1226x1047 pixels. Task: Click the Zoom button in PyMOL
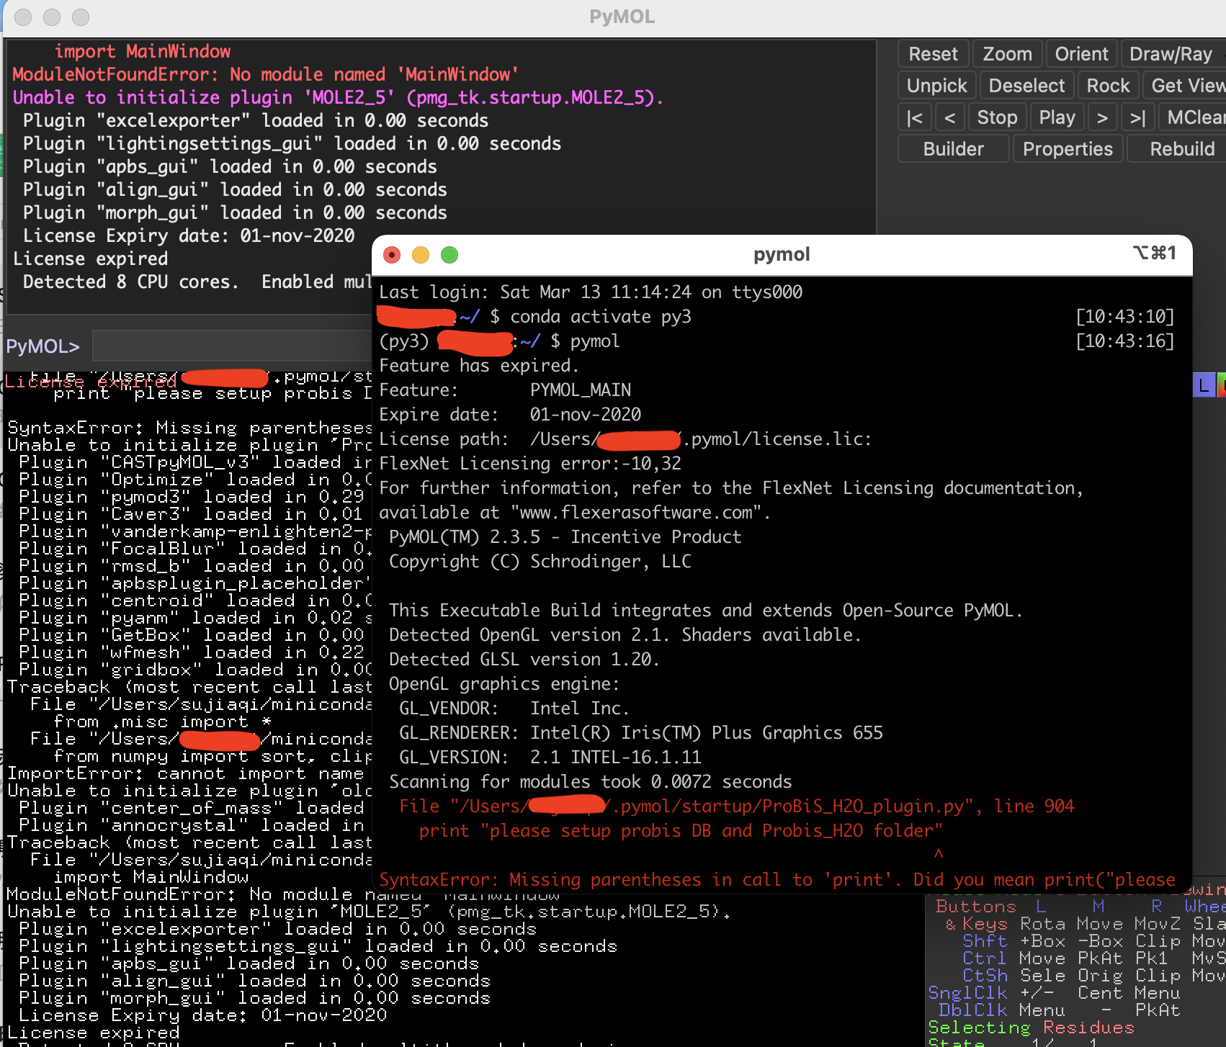(x=1007, y=54)
